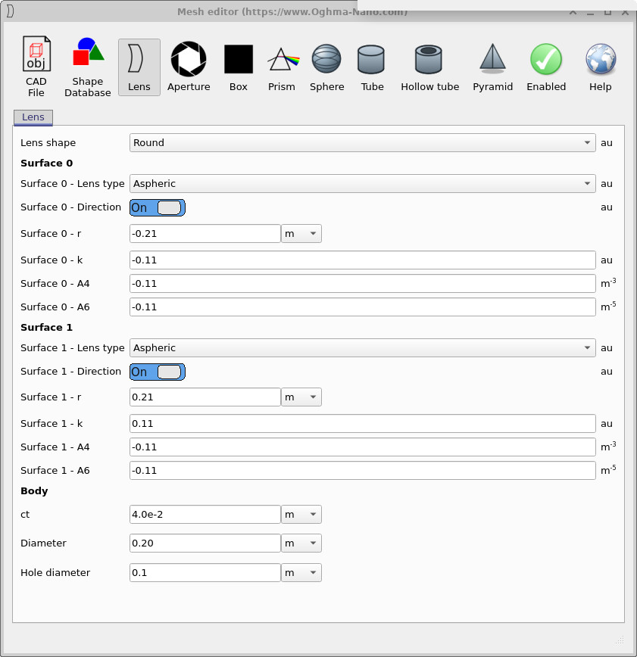Open the Shape Database
637x657 pixels.
pyautogui.click(x=87, y=64)
